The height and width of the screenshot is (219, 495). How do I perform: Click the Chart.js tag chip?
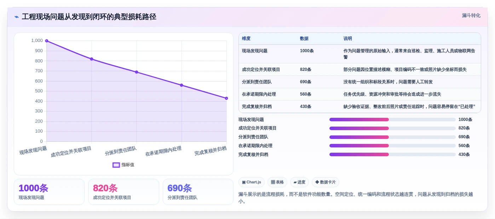pos(252,182)
